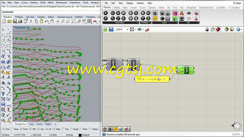This screenshot has height=137, width=244.
Task: Click the four-viewport layout icon
Action: [x=89, y=21]
